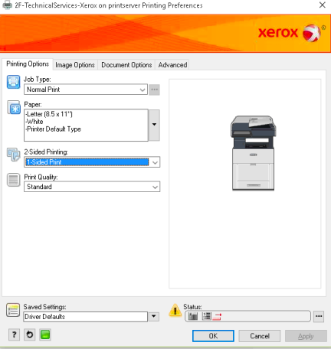Open the 2-Sided Printing dropdown
The image size is (331, 349).
92,162
